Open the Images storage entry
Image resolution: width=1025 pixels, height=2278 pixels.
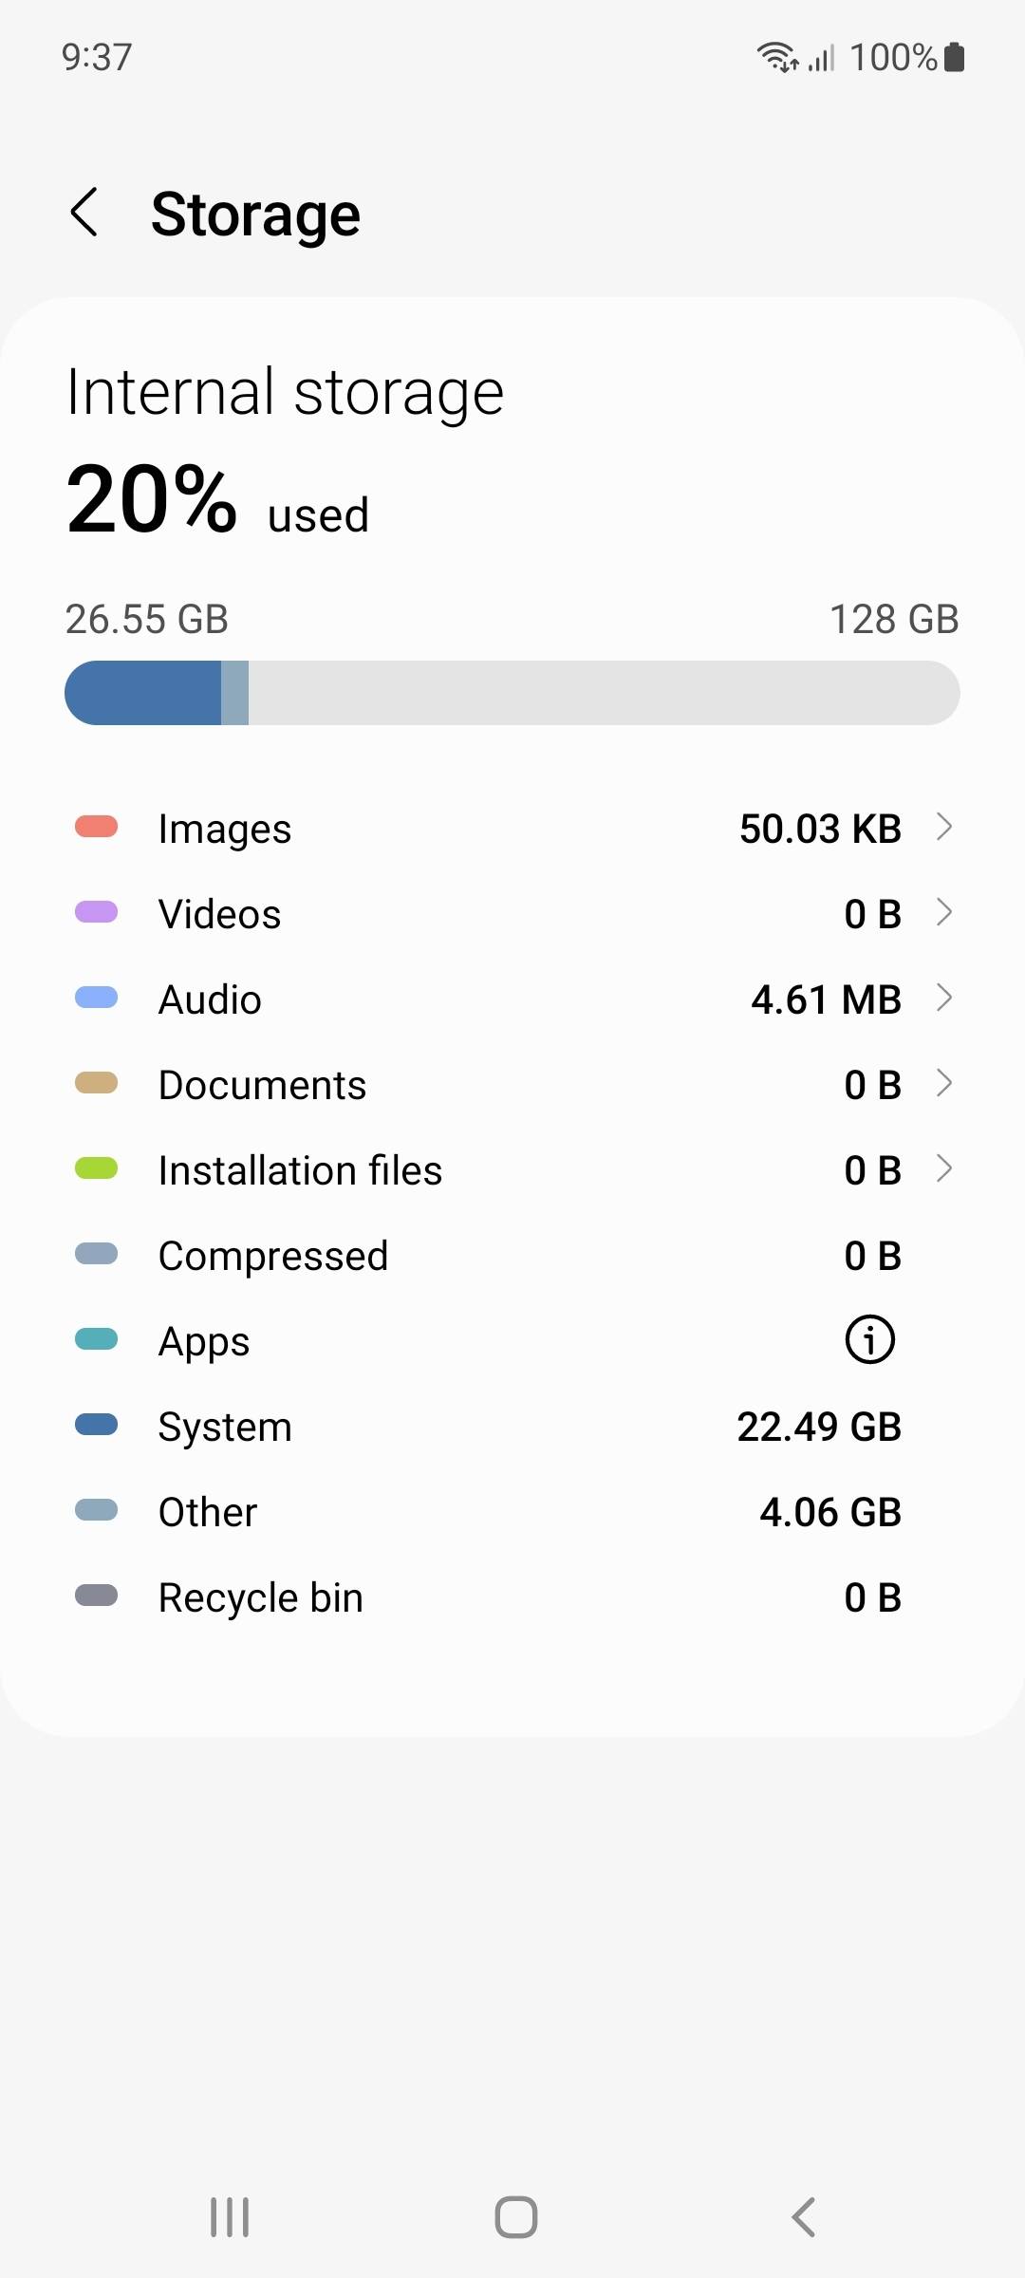click(512, 828)
